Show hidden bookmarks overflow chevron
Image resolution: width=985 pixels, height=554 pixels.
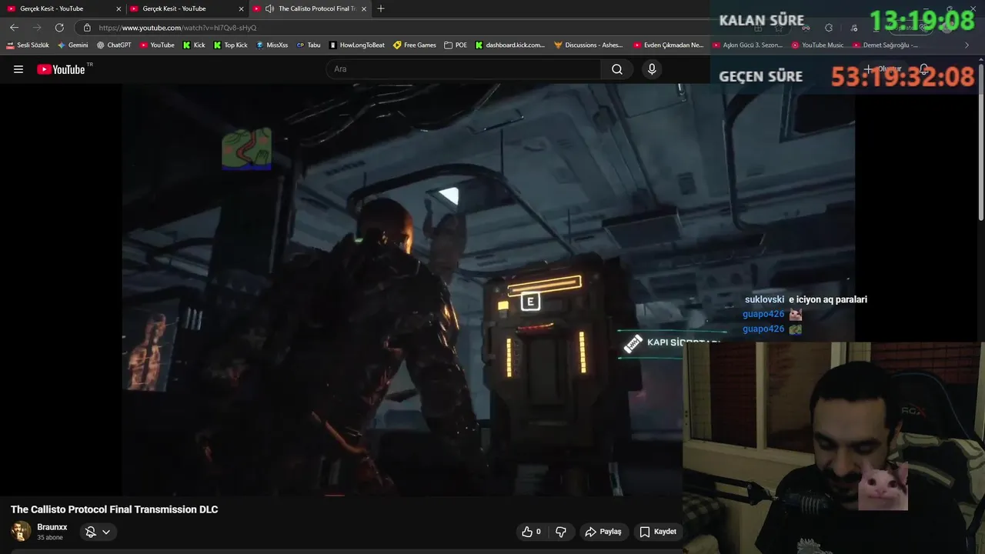coord(967,45)
